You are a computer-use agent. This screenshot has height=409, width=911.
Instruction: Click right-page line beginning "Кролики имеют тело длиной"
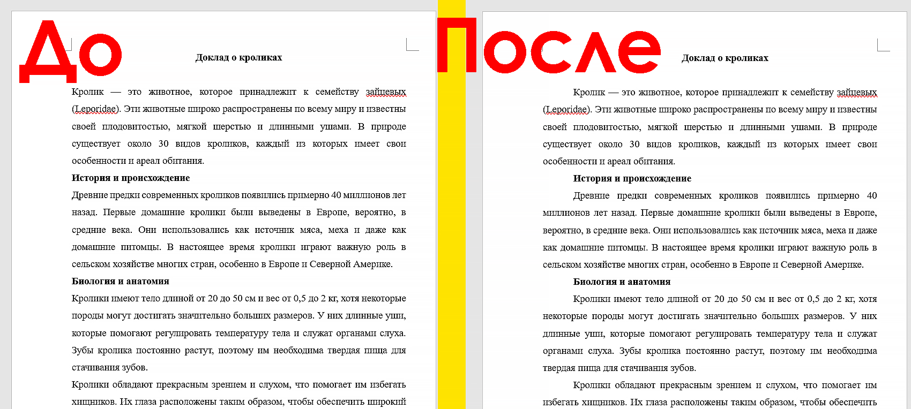coord(725,299)
